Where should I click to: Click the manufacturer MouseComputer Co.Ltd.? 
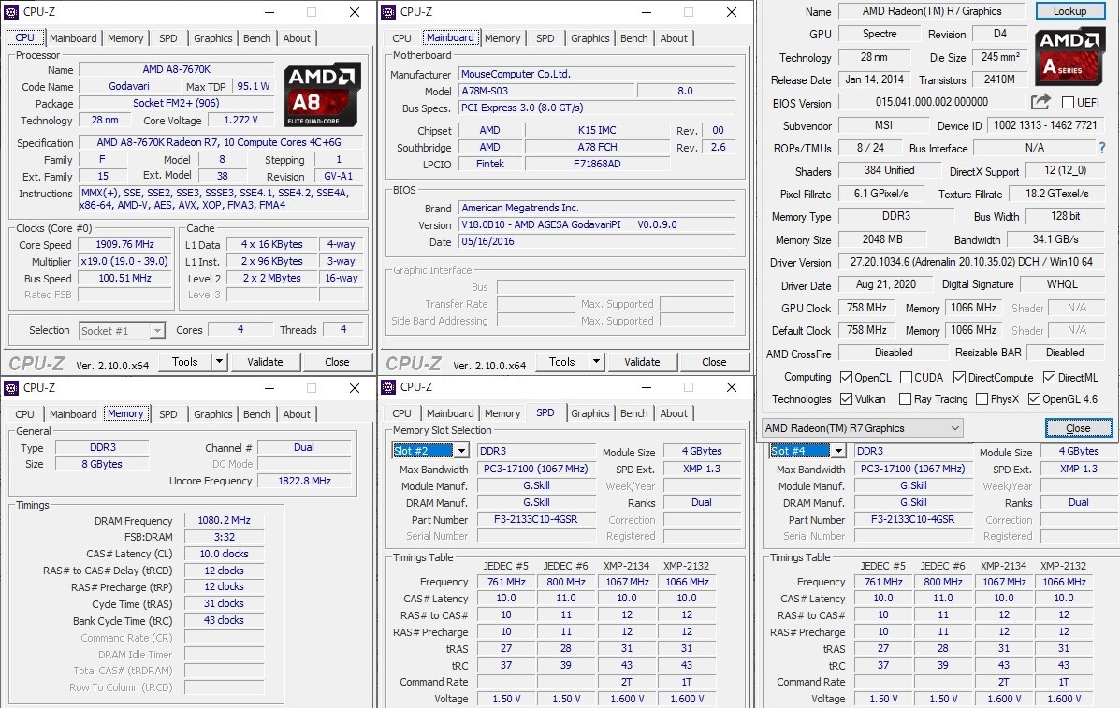(x=596, y=74)
